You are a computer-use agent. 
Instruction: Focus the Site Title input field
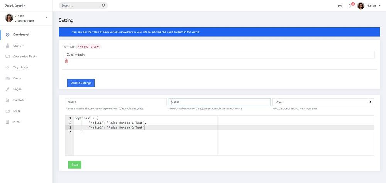click(x=219, y=55)
